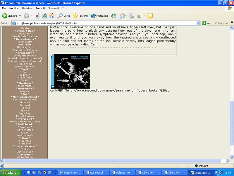This screenshot has height=176, width=234.
Task: Switch to the Edit your bl... taskbar window
Action: pos(96,172)
